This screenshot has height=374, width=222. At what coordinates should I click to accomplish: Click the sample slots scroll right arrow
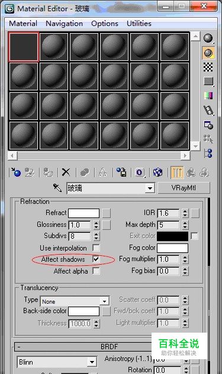[x=185, y=155]
